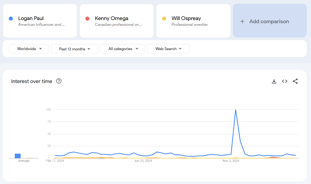
Task: Click the Professional wrestler subtitle text
Action: [x=190, y=25]
